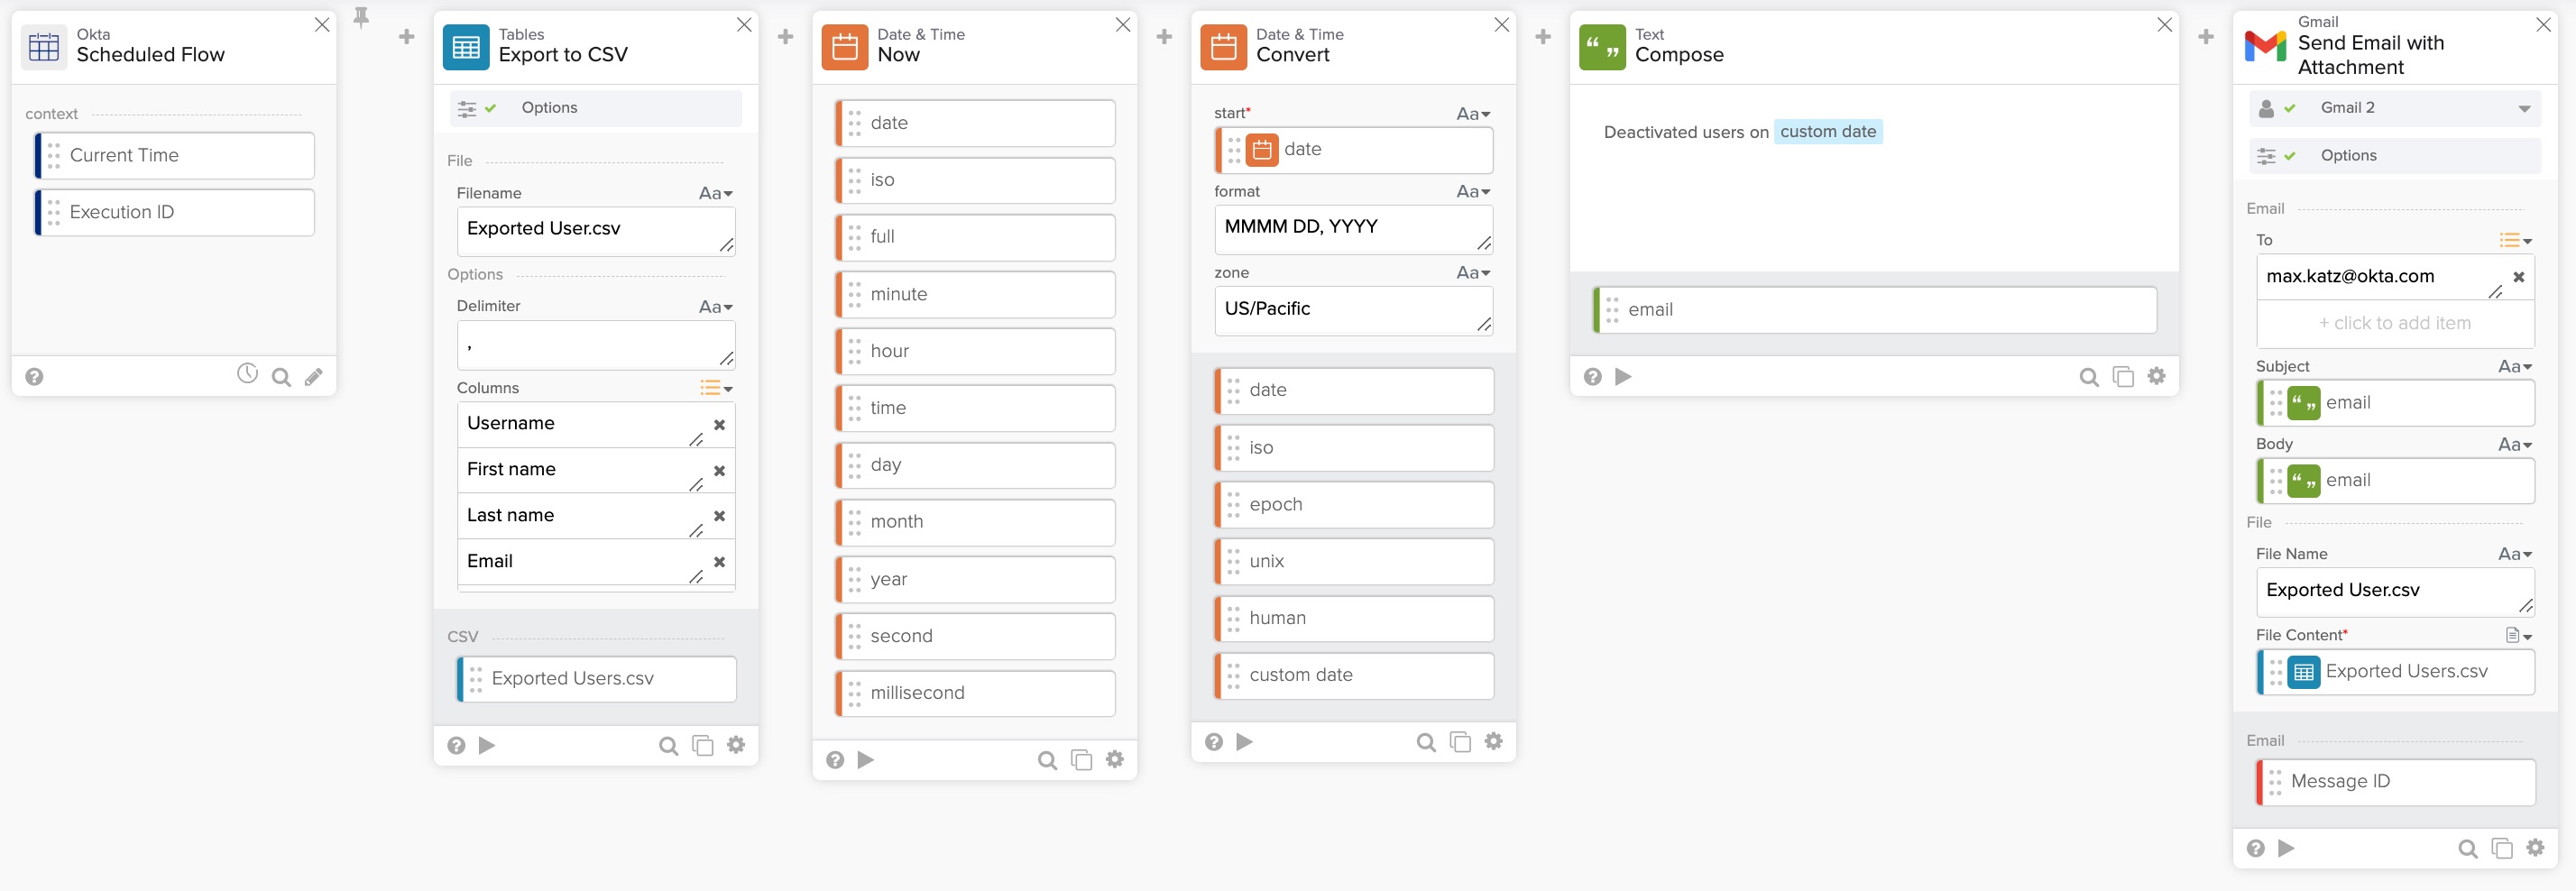Viewport: 2576px width, 891px height.
Task: Remove the Last name column
Action: [719, 516]
